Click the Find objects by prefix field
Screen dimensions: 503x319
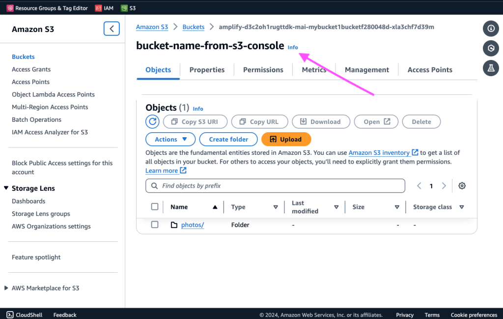[275, 186]
